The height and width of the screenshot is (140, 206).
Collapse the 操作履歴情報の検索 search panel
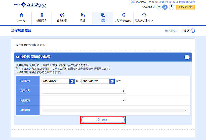click(187, 57)
